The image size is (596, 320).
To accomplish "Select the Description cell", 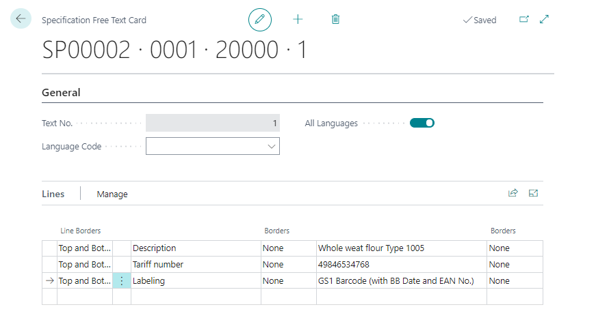I will pos(196,248).
